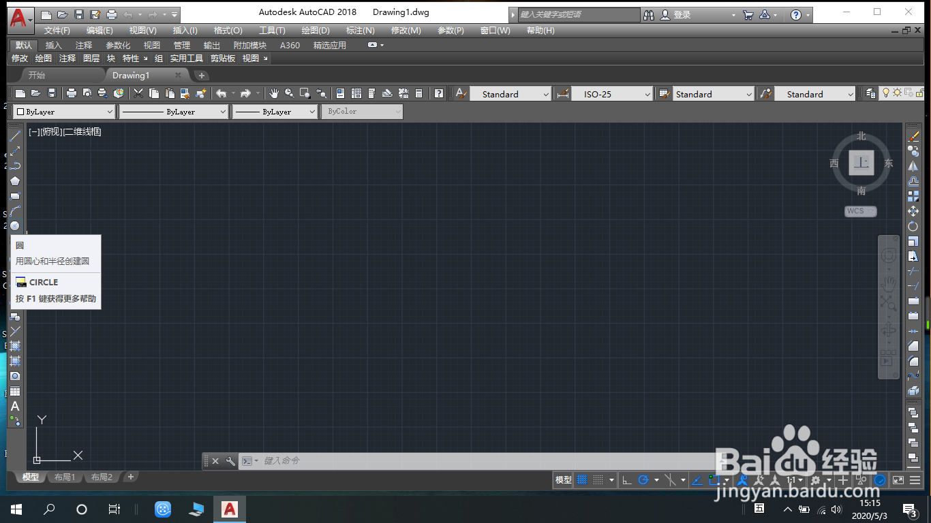The image size is (931, 523).
Task: Click the Customize wrench icon on command line
Action: point(230,461)
